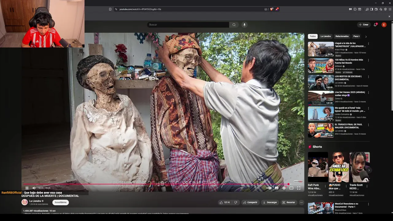Like the video showing 121 K
The height and width of the screenshot is (221, 393).
click(x=224, y=202)
